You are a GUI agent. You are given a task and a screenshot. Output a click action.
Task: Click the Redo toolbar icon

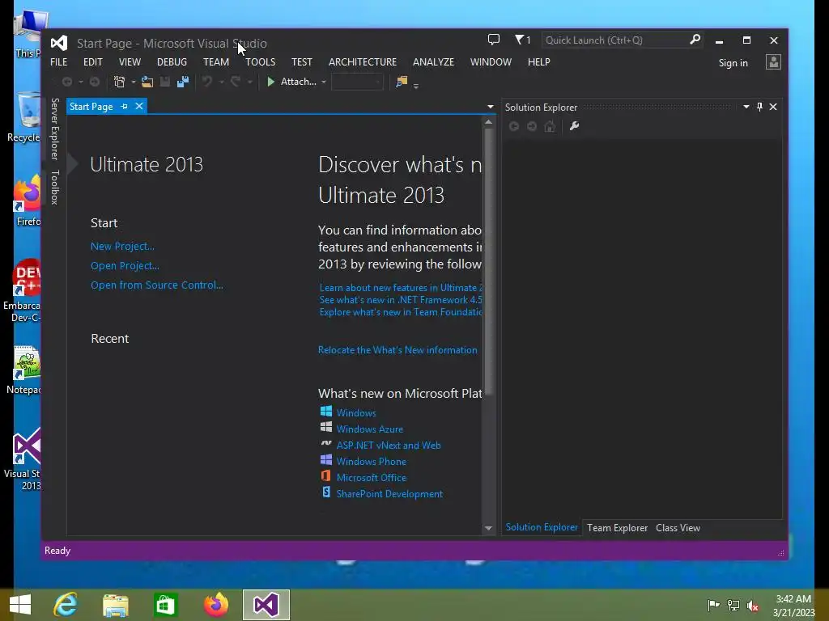click(236, 82)
